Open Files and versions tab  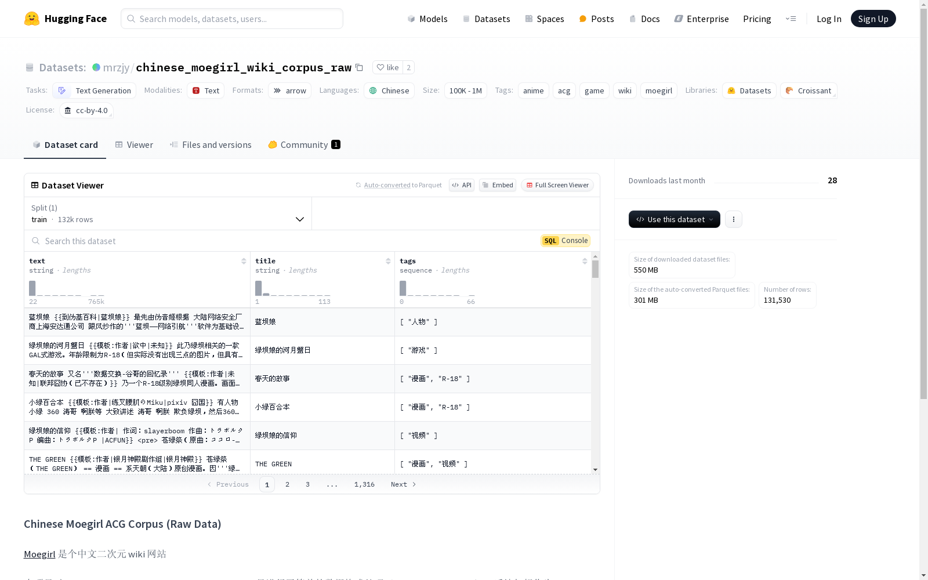point(211,144)
